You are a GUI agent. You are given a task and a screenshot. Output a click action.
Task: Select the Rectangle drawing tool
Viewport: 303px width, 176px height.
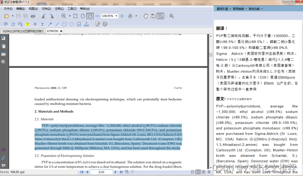point(64,24)
